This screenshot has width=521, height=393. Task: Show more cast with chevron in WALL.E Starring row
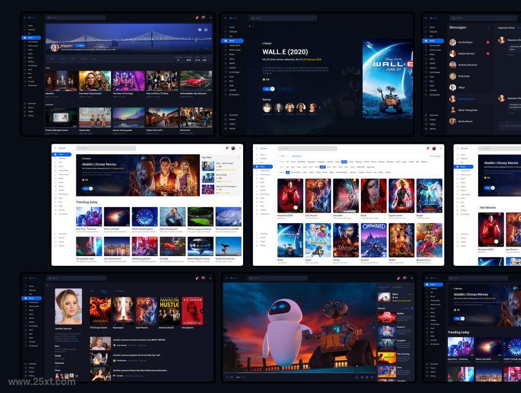click(319, 108)
